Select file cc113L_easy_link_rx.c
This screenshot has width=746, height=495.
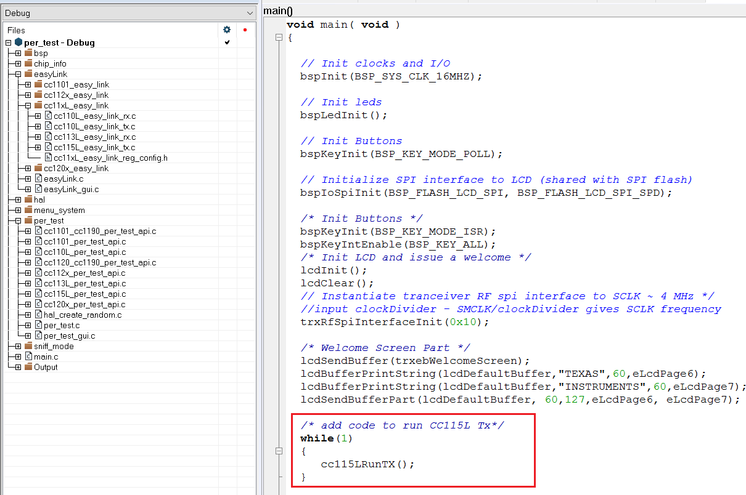coord(94,137)
